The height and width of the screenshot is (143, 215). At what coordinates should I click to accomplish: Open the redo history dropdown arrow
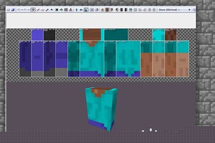coord(27,10)
